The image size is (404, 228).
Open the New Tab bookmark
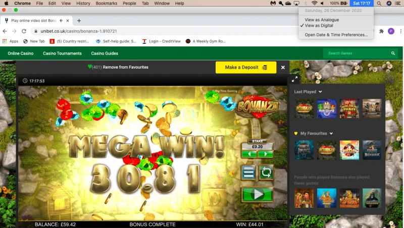pyautogui.click(x=34, y=41)
